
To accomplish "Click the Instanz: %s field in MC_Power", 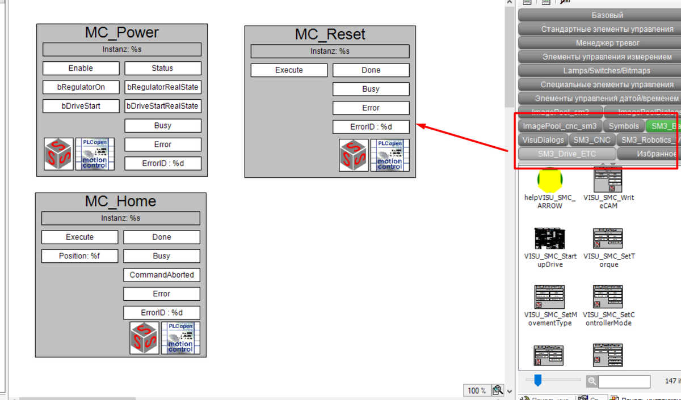I will [x=122, y=49].
